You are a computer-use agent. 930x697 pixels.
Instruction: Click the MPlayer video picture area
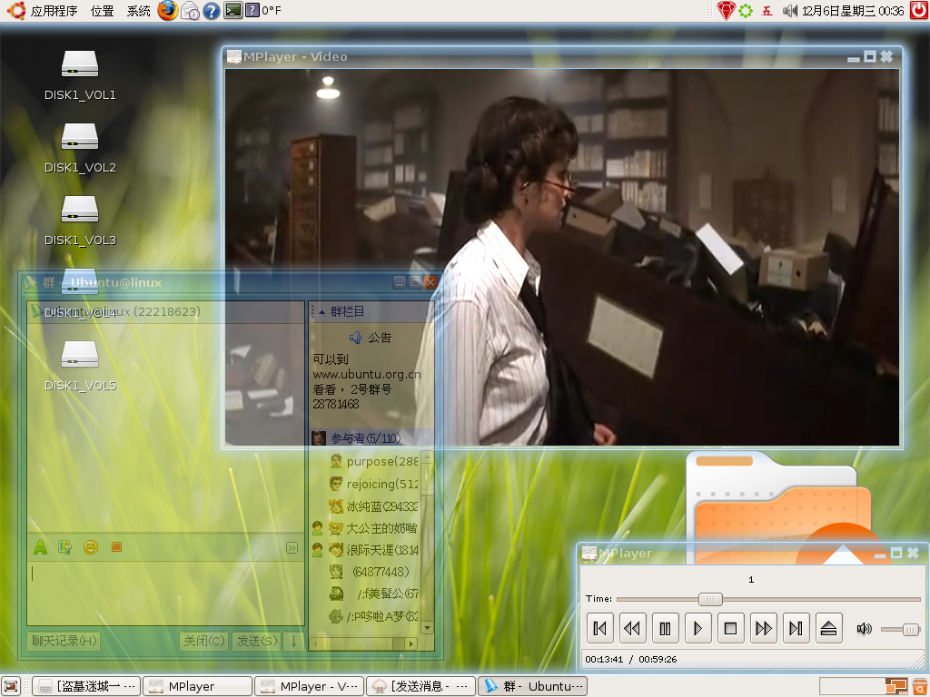(x=561, y=257)
